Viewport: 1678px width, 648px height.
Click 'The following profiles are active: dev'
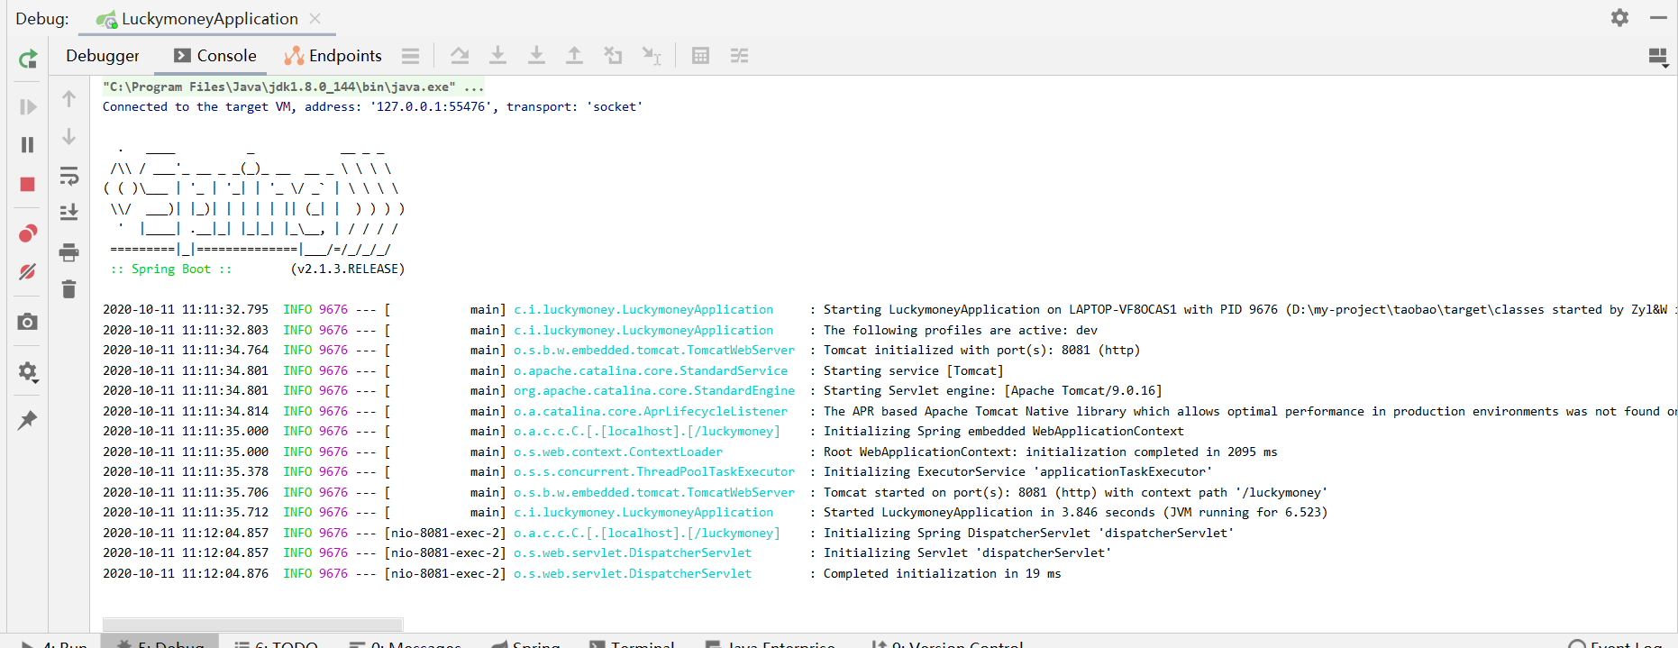pyautogui.click(x=961, y=330)
